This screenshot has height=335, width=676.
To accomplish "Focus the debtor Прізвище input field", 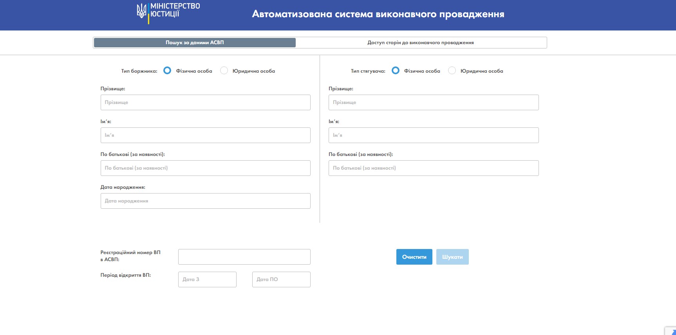I will (205, 102).
